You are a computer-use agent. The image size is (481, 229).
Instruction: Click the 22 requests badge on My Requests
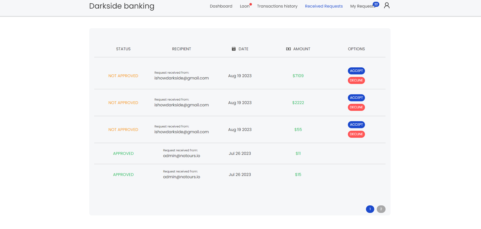point(376,4)
